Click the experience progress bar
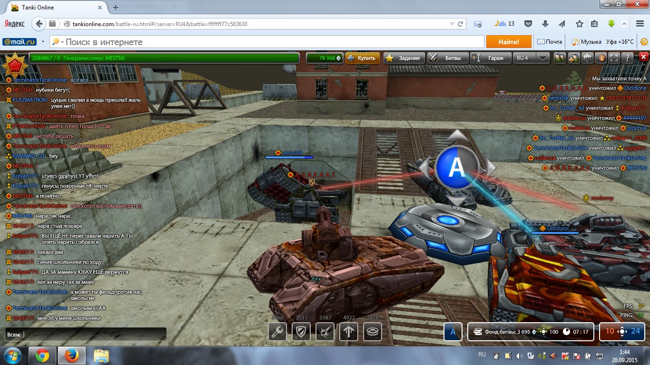This screenshot has width=650, height=365. pos(164,58)
